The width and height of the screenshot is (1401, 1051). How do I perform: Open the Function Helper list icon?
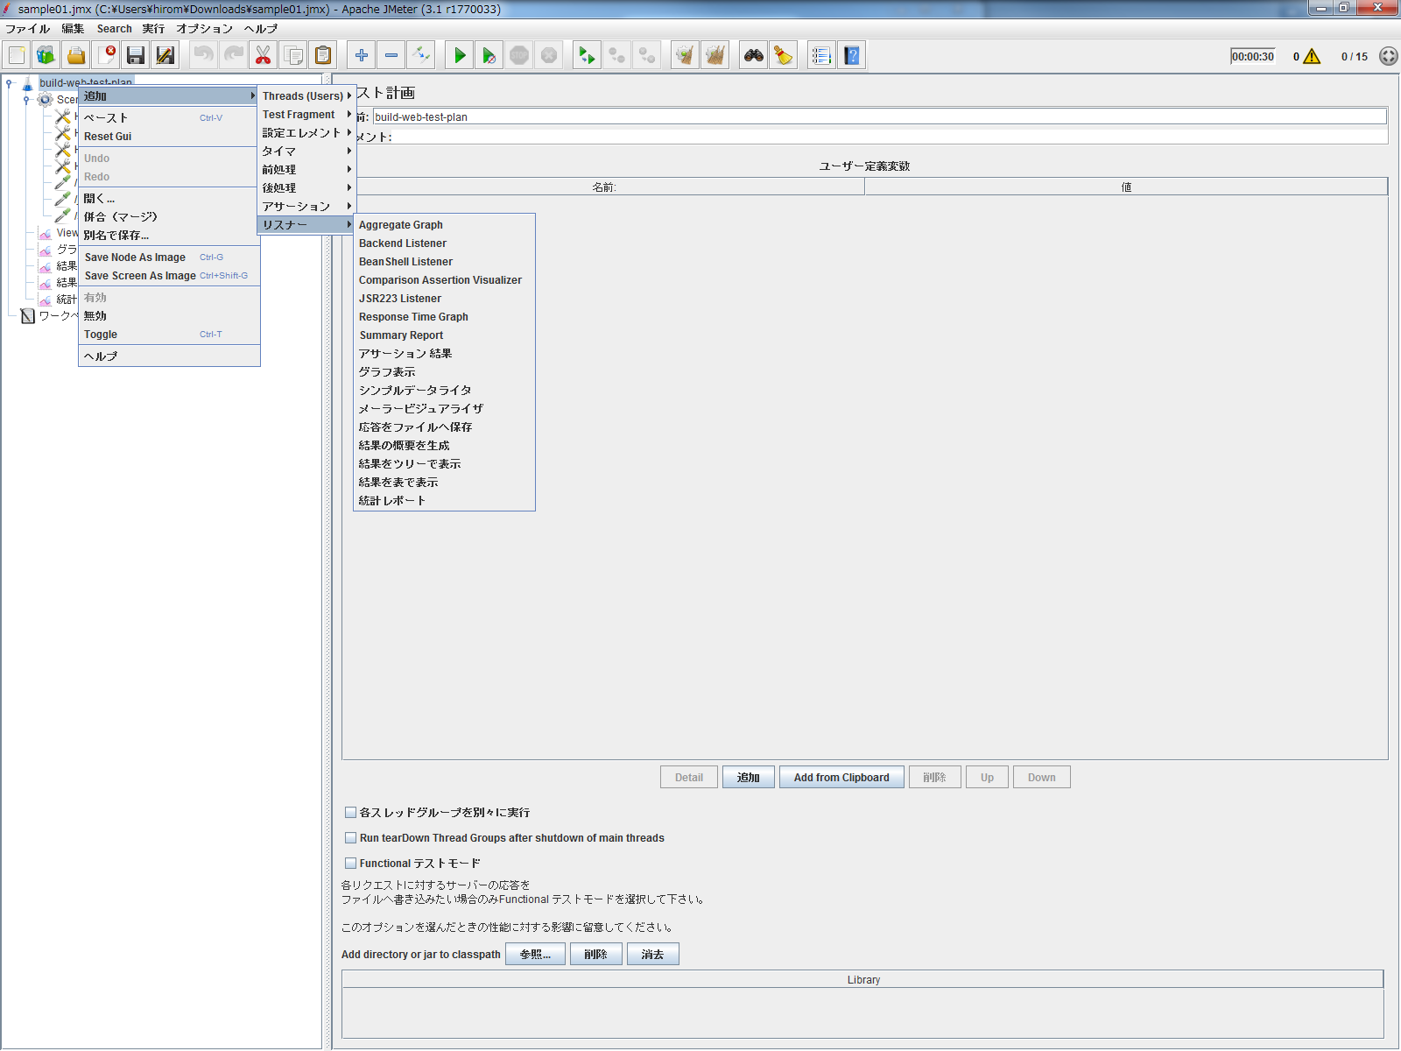coord(822,55)
